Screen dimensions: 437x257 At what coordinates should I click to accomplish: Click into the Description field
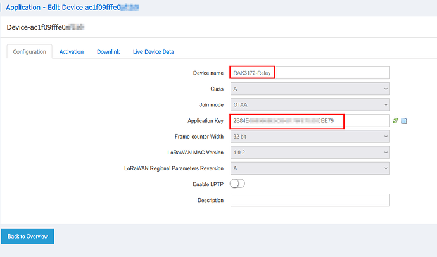point(310,200)
